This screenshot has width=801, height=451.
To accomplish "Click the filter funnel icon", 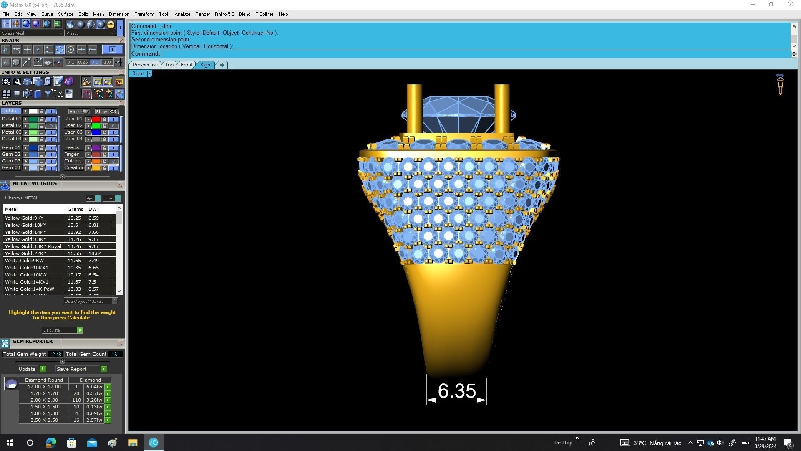I will coord(48,94).
